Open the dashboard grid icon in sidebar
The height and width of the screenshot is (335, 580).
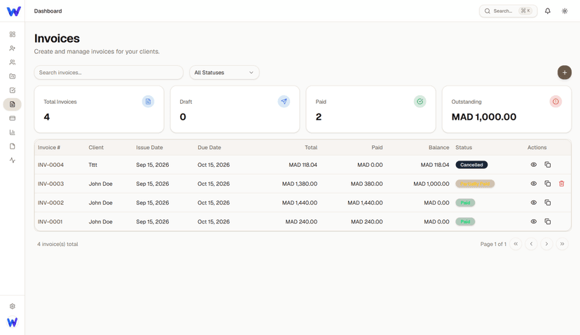tap(12, 34)
